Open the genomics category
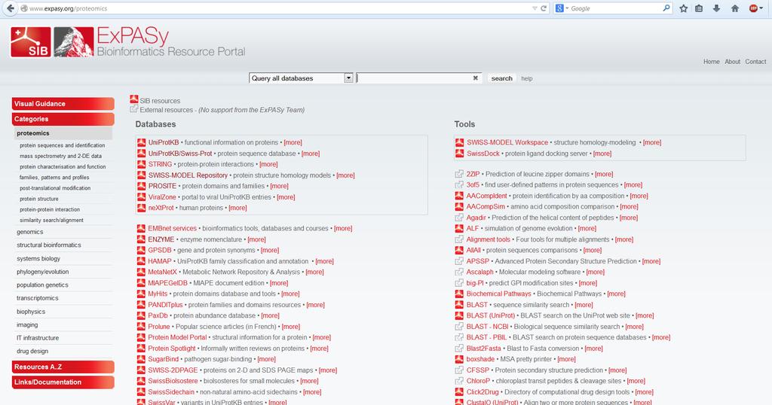Viewport: 772px width, 405px height. [x=29, y=232]
